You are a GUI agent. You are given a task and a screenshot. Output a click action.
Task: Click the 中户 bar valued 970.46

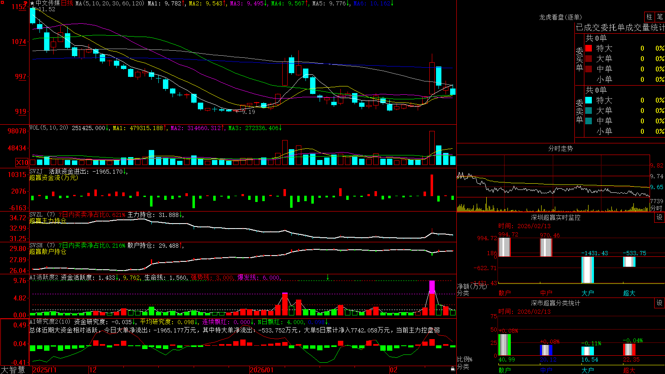coord(546,247)
